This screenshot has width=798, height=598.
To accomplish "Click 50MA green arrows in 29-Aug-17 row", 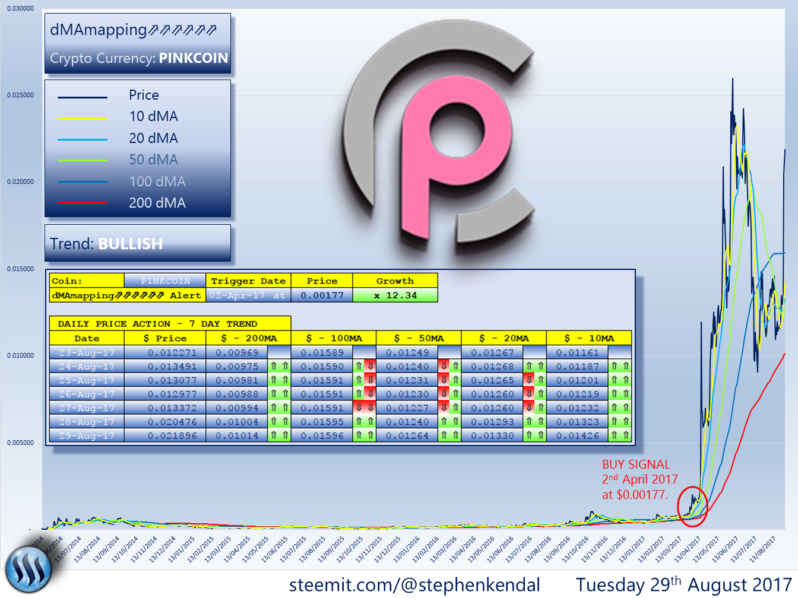I will pos(449,435).
